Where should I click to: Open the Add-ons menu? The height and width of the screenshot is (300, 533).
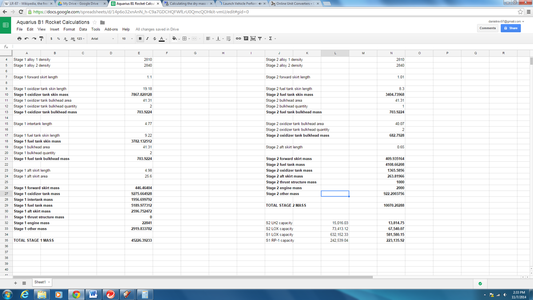click(x=111, y=29)
